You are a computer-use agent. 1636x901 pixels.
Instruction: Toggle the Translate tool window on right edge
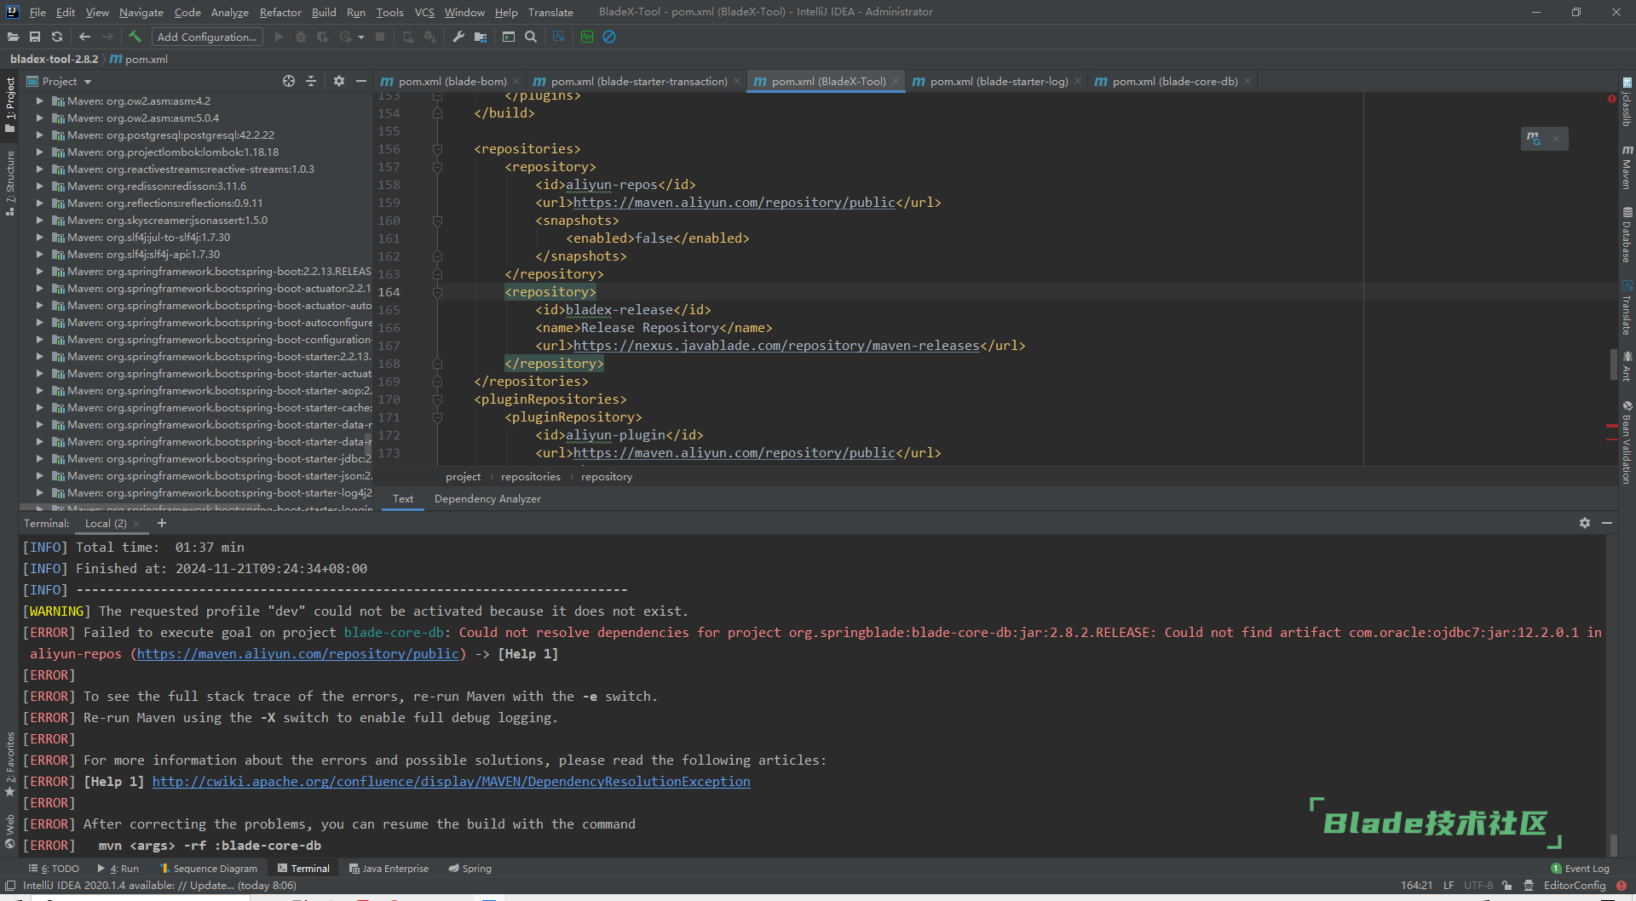[1627, 308]
